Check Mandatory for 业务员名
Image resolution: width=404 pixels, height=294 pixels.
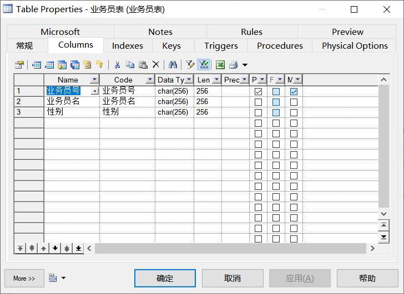coord(294,102)
